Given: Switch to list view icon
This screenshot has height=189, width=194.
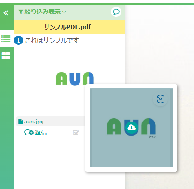Looking at the screenshot, I should (x=6, y=38).
